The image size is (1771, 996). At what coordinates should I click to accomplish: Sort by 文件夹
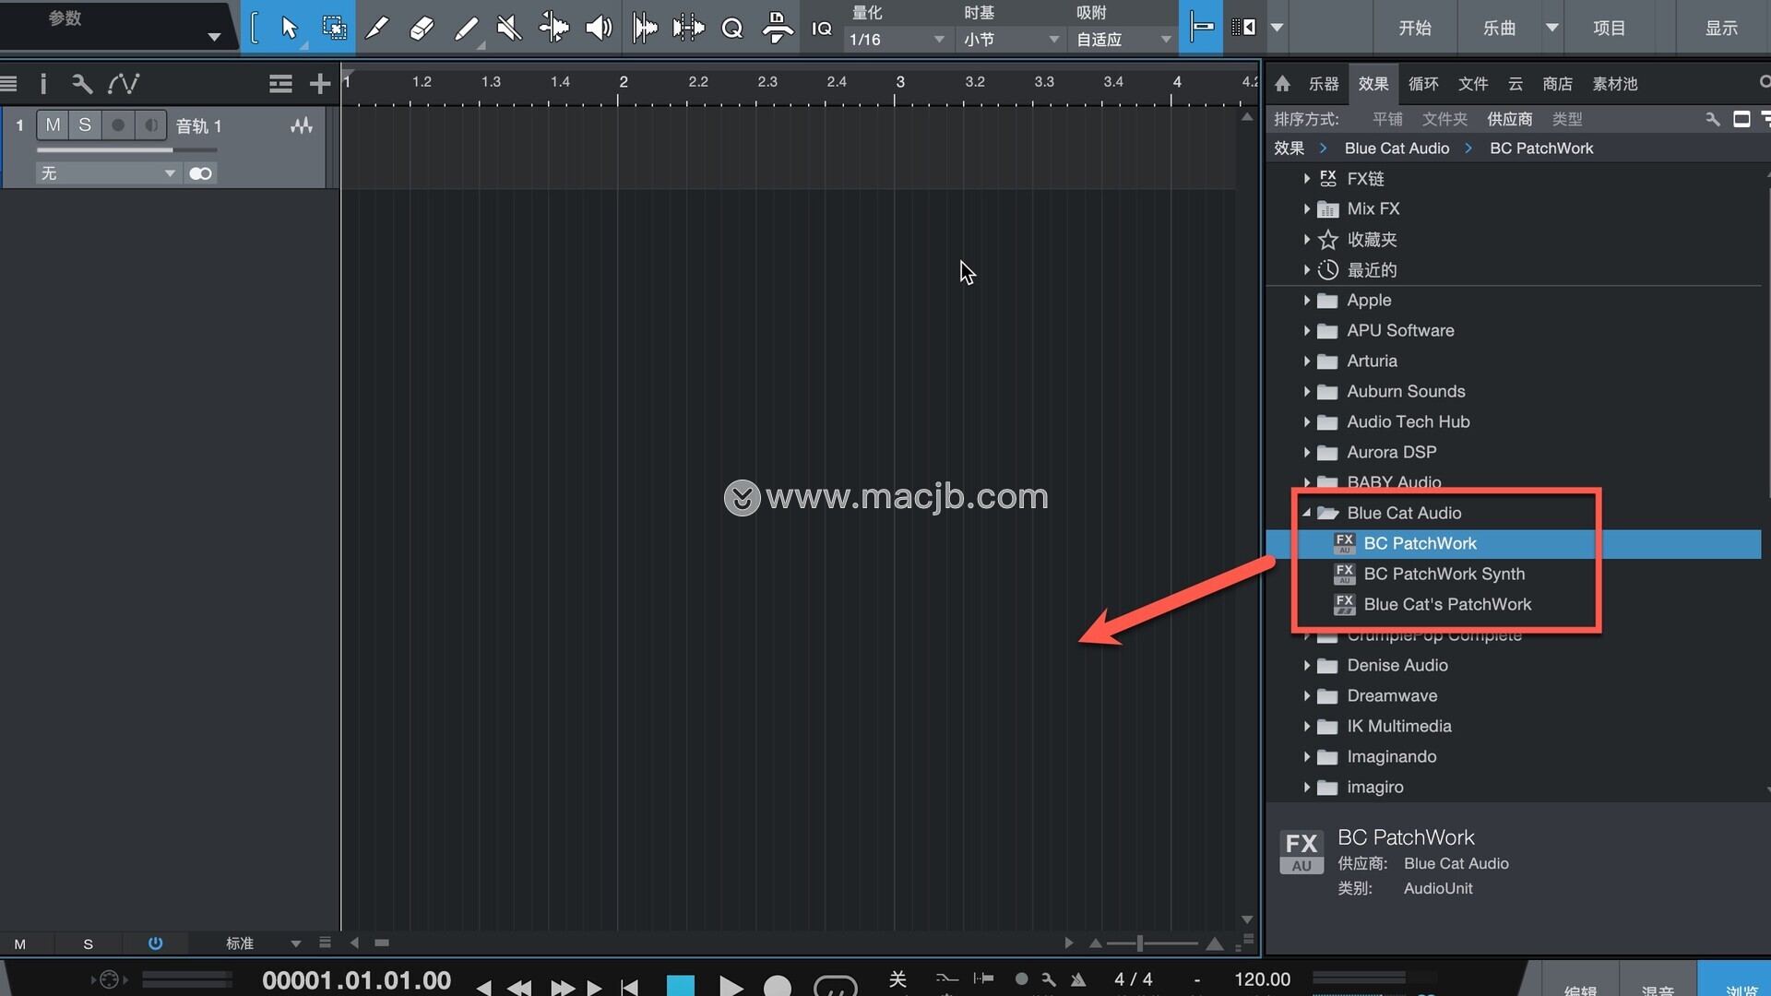pyautogui.click(x=1444, y=119)
